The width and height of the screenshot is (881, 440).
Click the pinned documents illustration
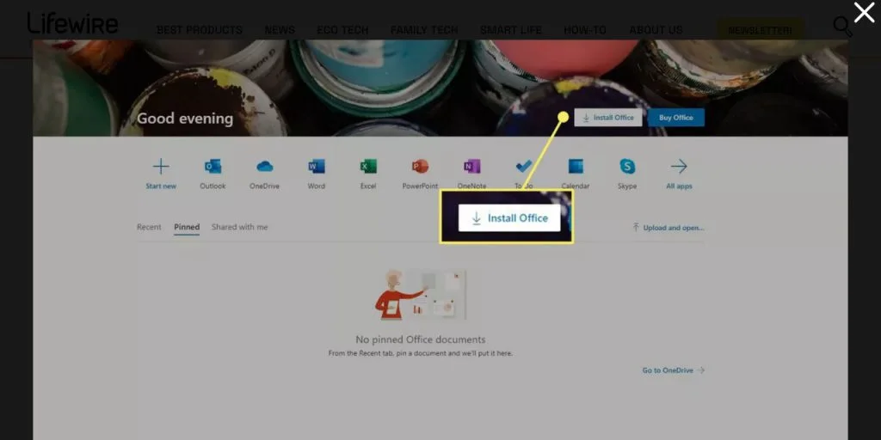420,295
